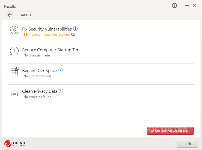Select the Regain Disk Space heading
The width and height of the screenshot is (202, 150).
click(x=39, y=70)
